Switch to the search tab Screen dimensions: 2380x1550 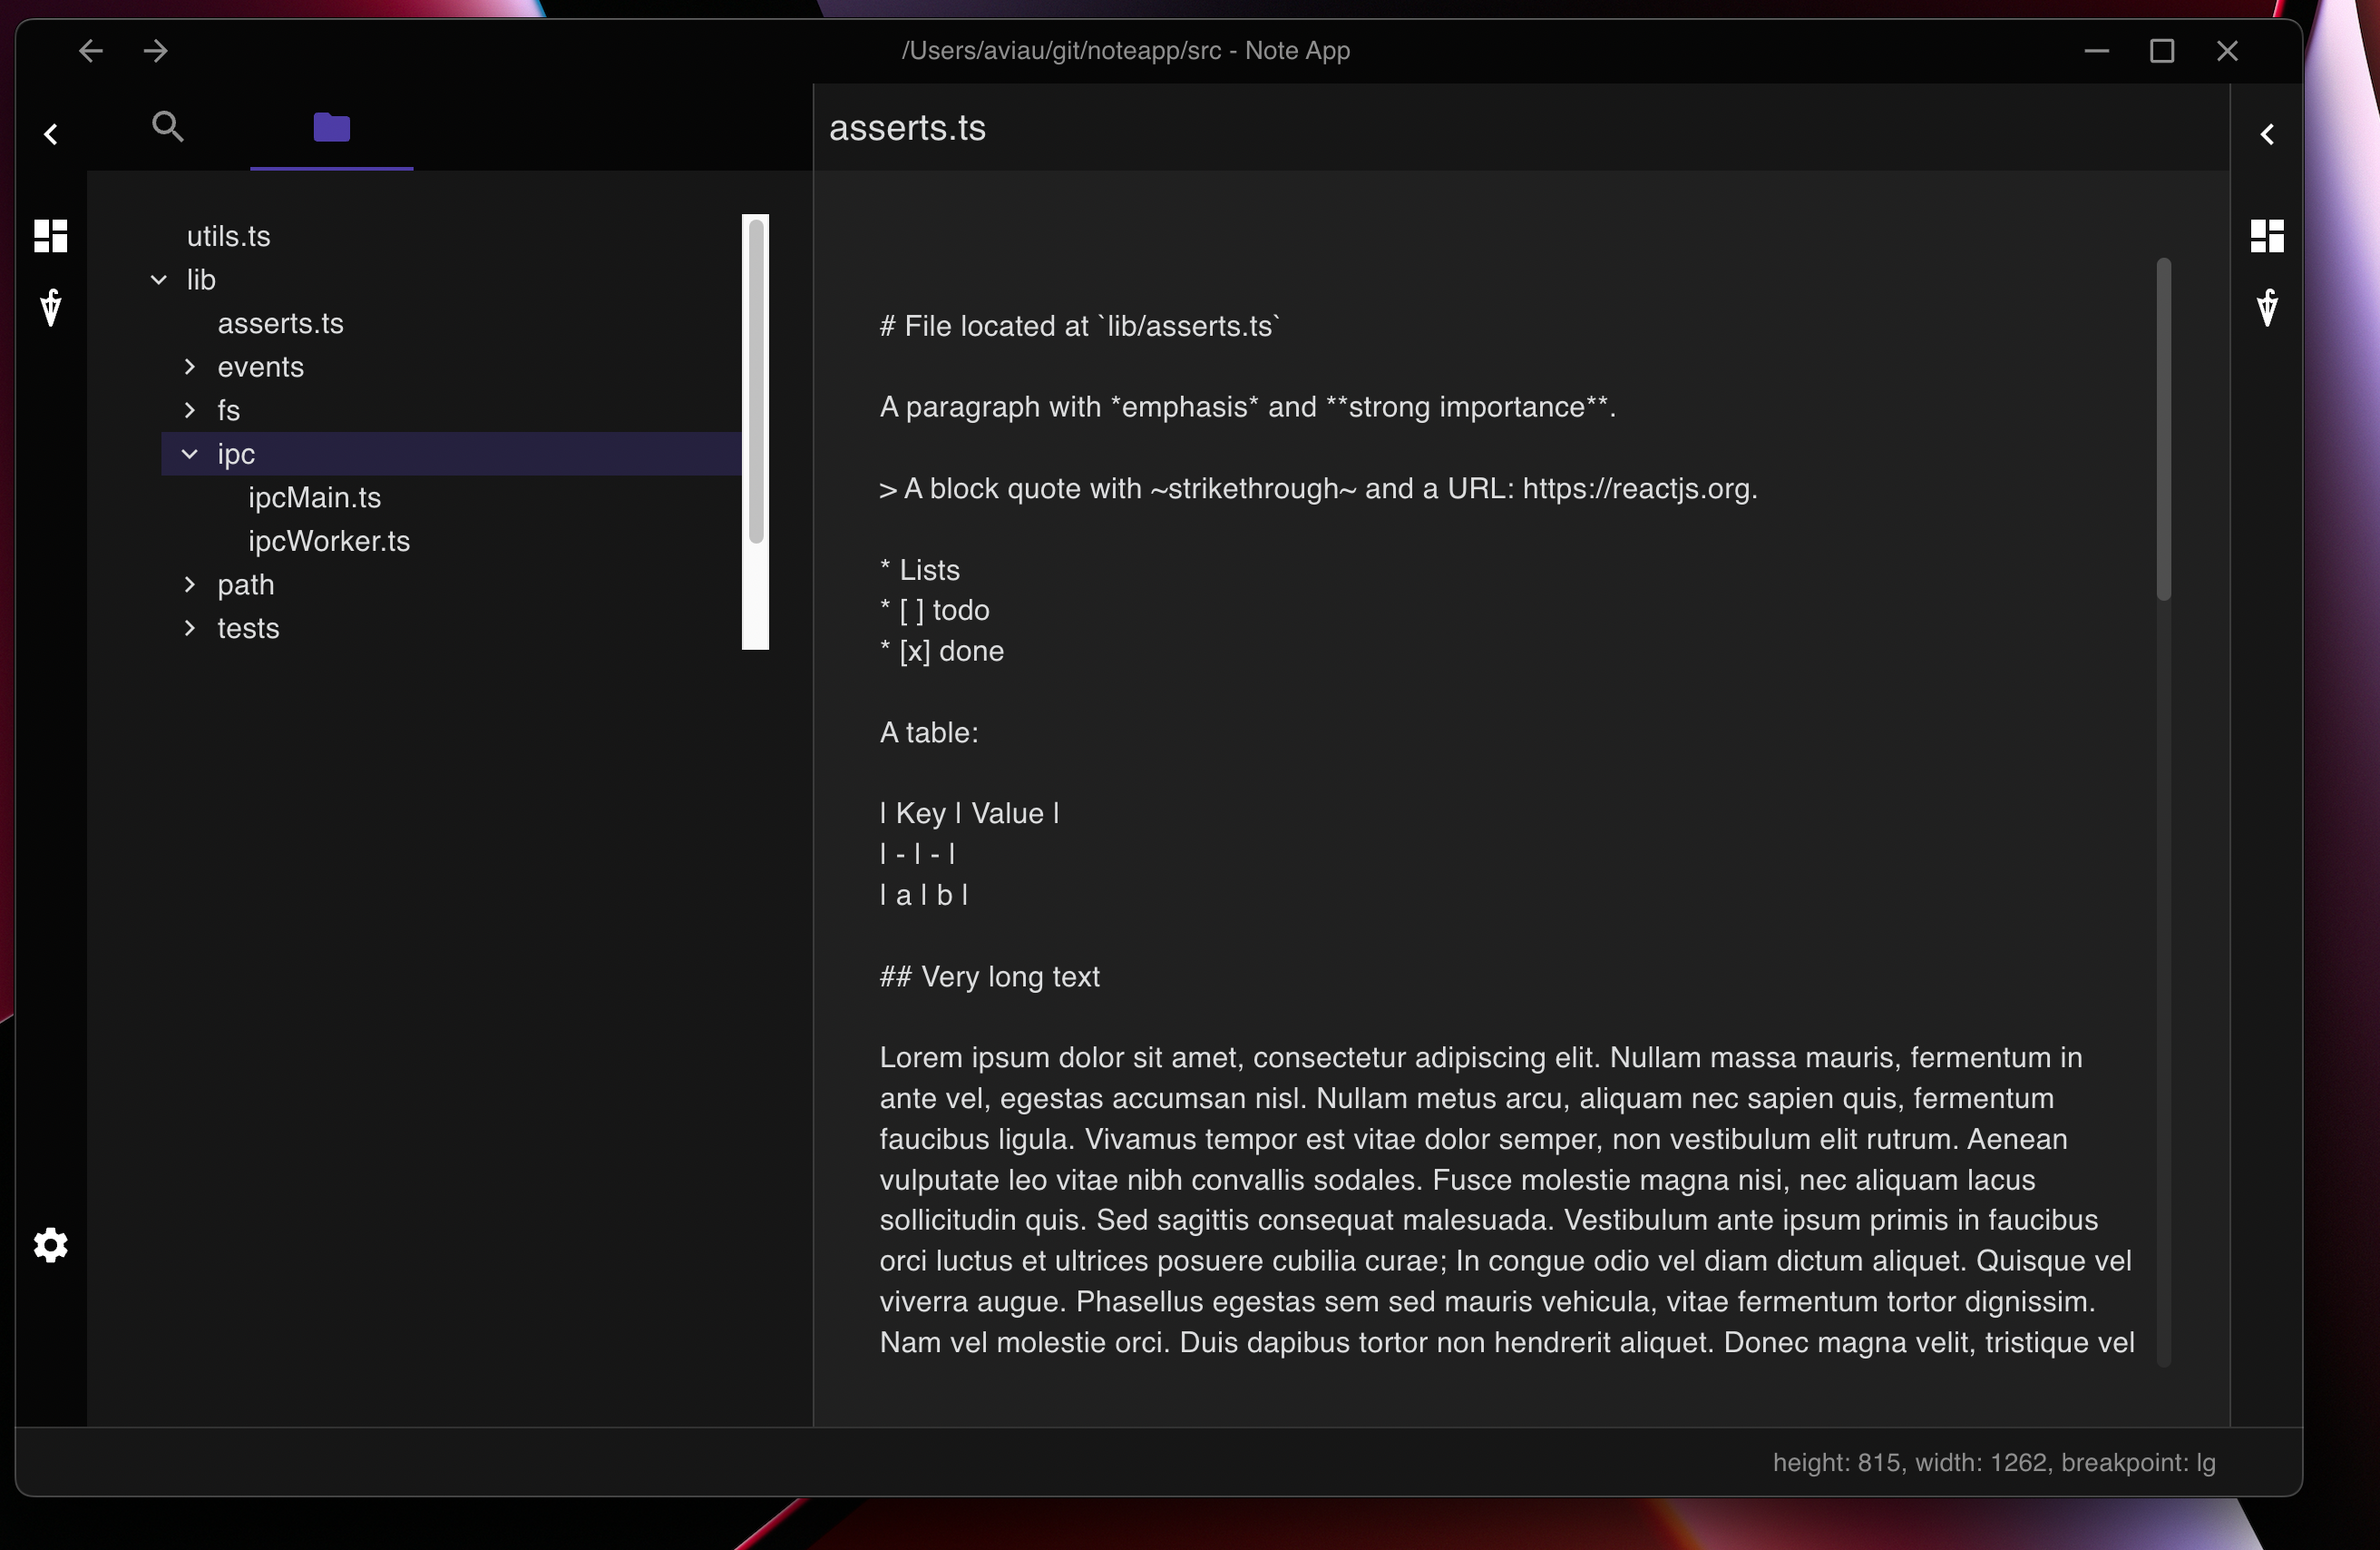(168, 127)
